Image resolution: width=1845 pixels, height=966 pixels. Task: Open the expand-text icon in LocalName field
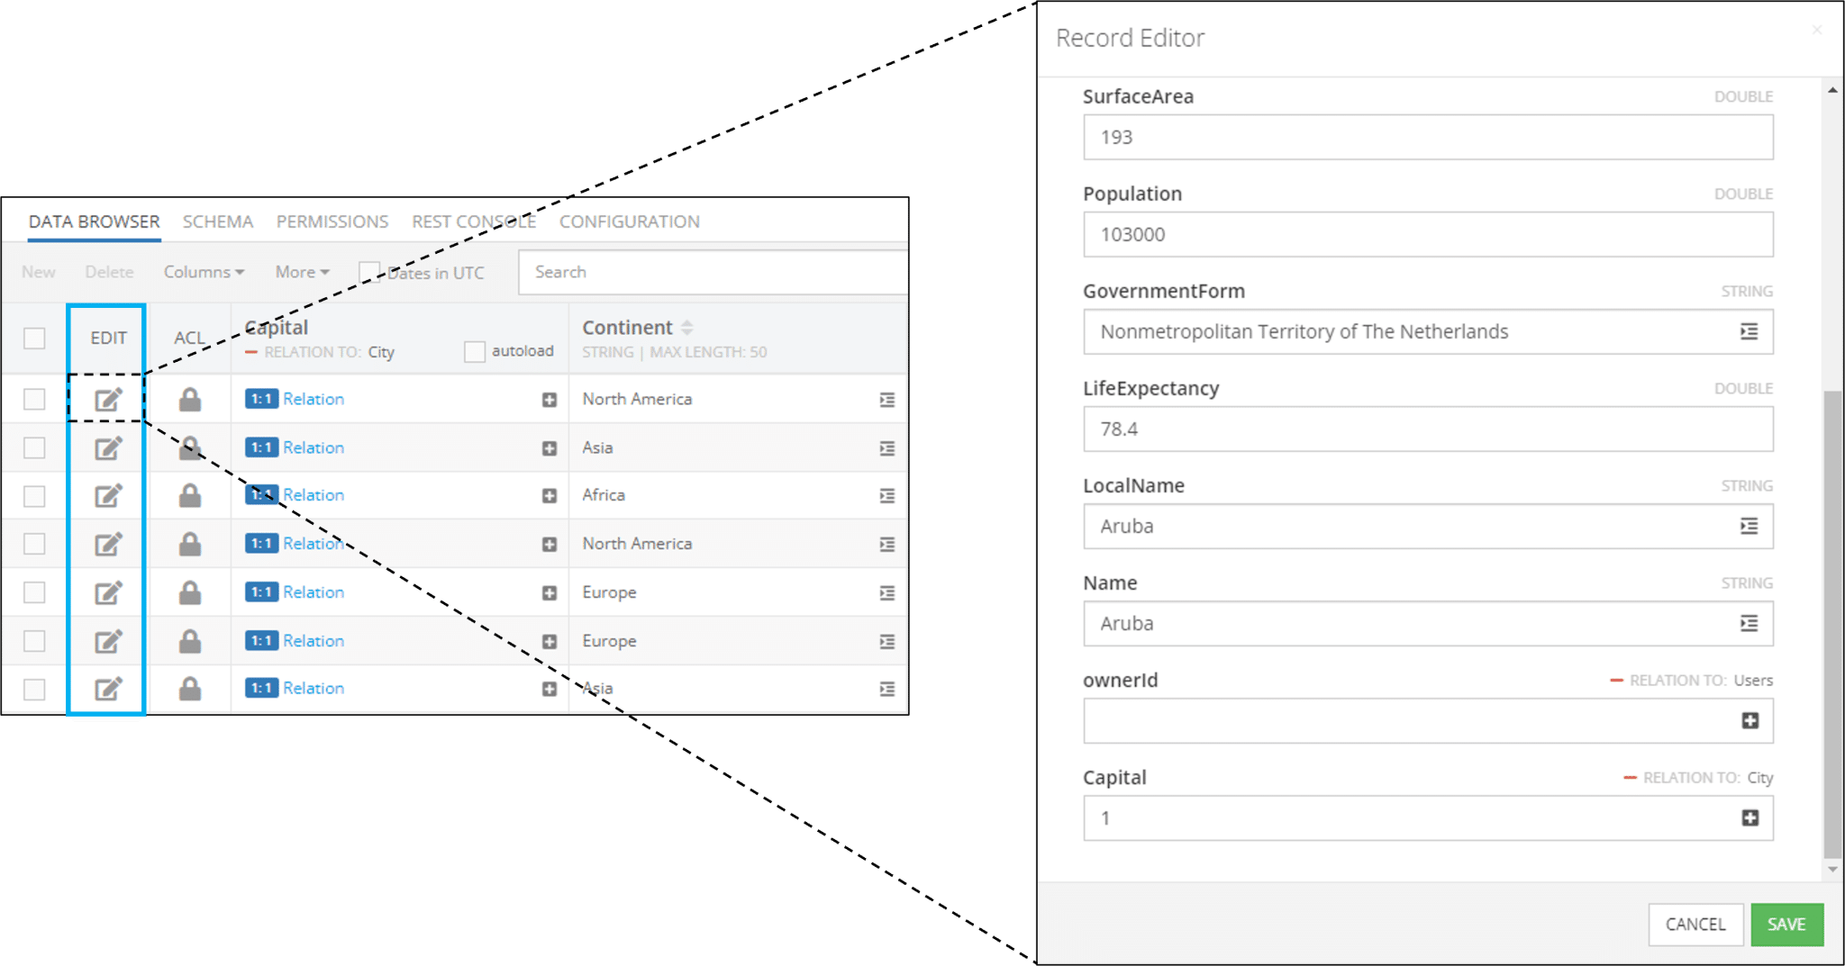click(1749, 526)
